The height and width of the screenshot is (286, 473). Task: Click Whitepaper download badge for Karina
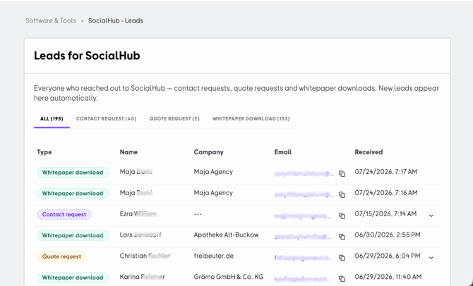73,278
